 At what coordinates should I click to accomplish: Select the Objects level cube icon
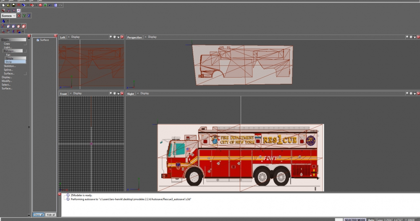click(x=18, y=26)
